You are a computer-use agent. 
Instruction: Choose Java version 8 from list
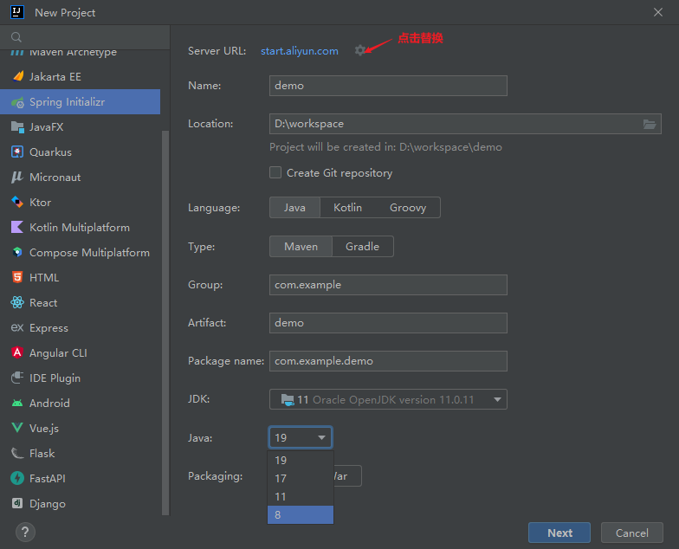coord(300,515)
